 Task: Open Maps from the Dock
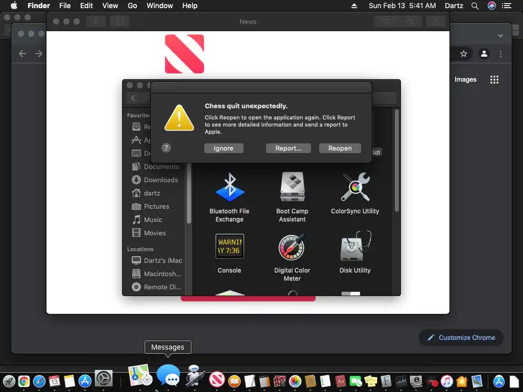(x=140, y=375)
